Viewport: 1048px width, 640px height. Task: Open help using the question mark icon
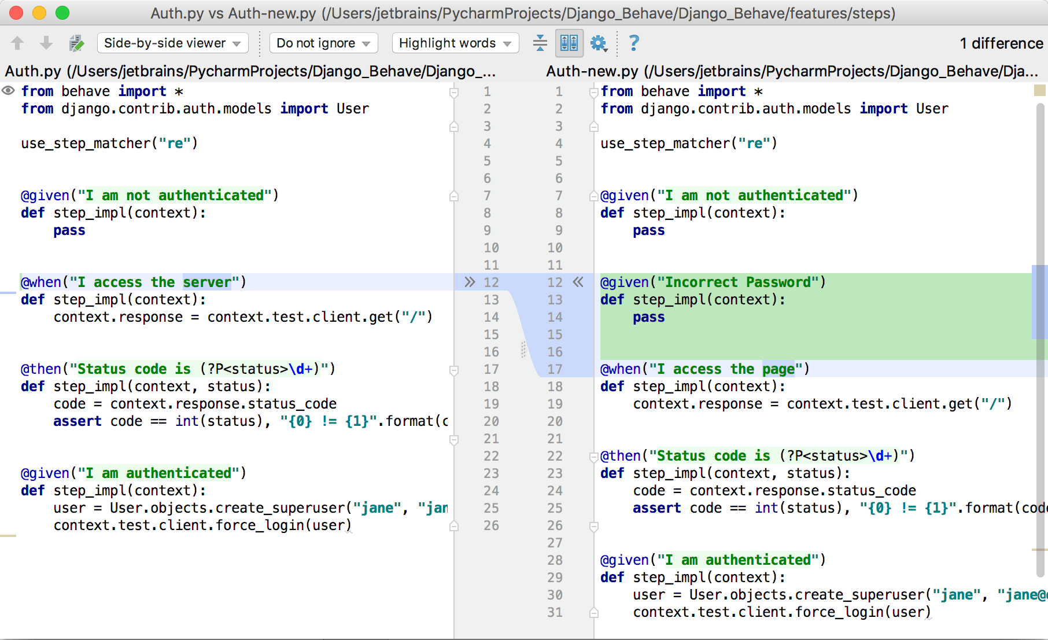[x=634, y=43]
